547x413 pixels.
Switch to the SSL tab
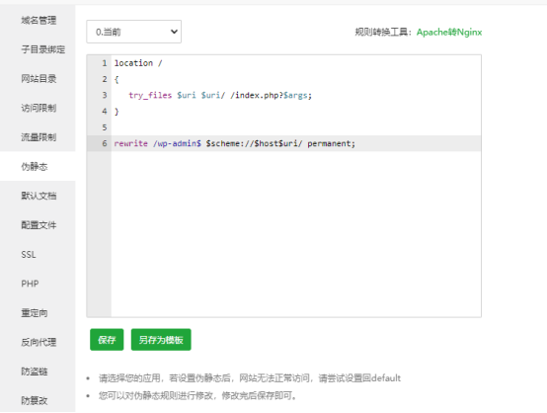point(38,255)
